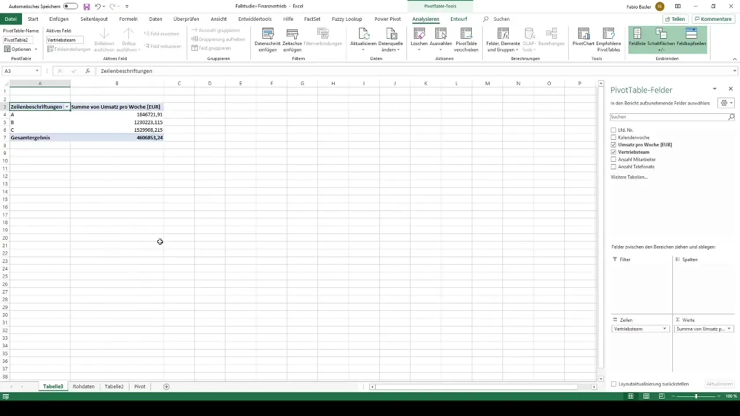Select the Gesamtergebnis cell
The height and width of the screenshot is (416, 740).
(x=39, y=138)
